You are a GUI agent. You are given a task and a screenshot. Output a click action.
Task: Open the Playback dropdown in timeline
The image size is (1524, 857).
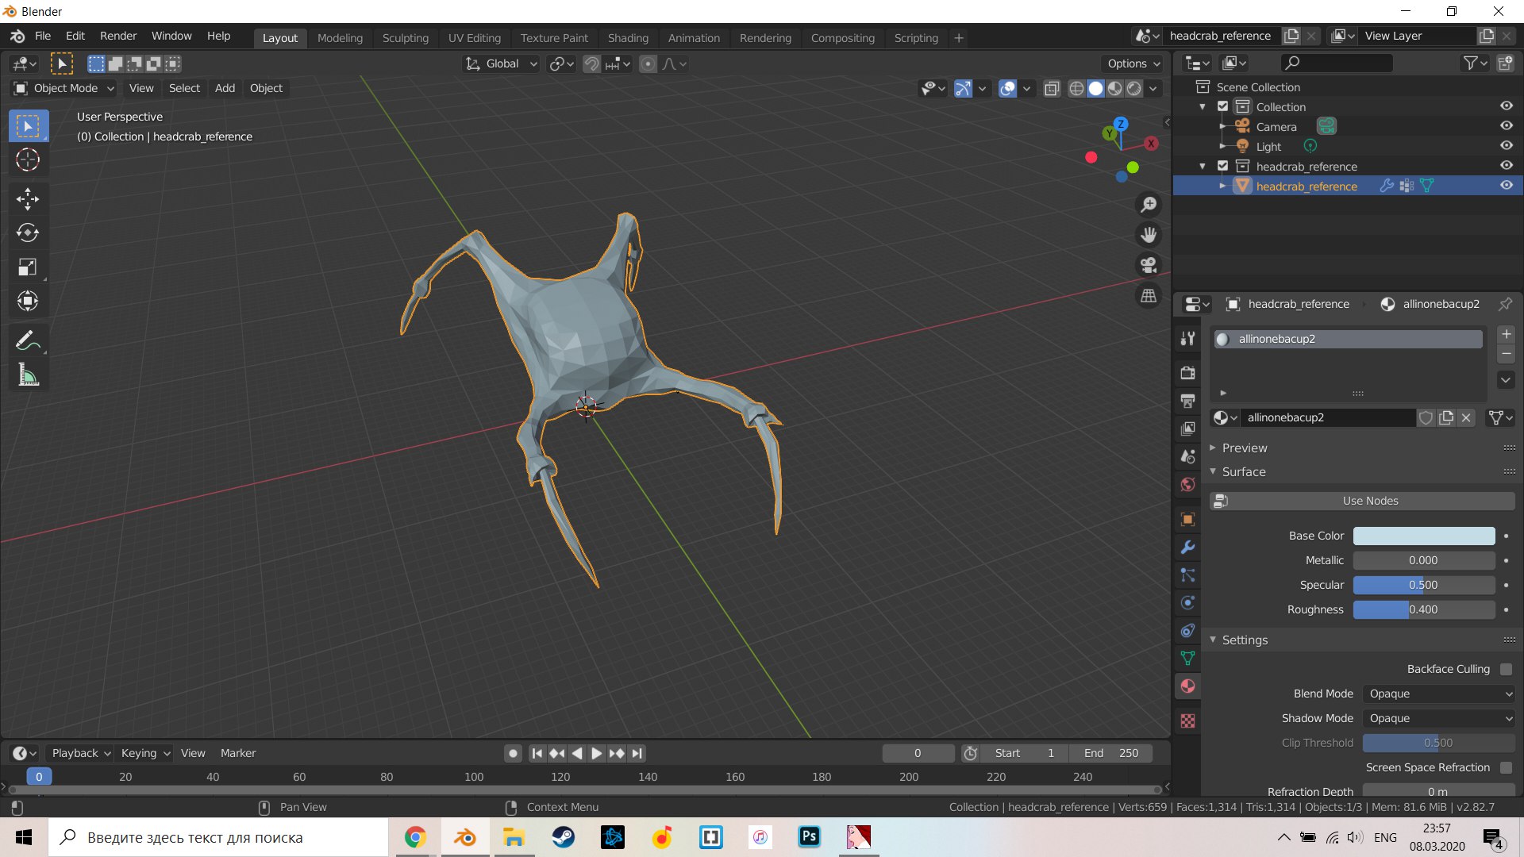pyautogui.click(x=81, y=753)
